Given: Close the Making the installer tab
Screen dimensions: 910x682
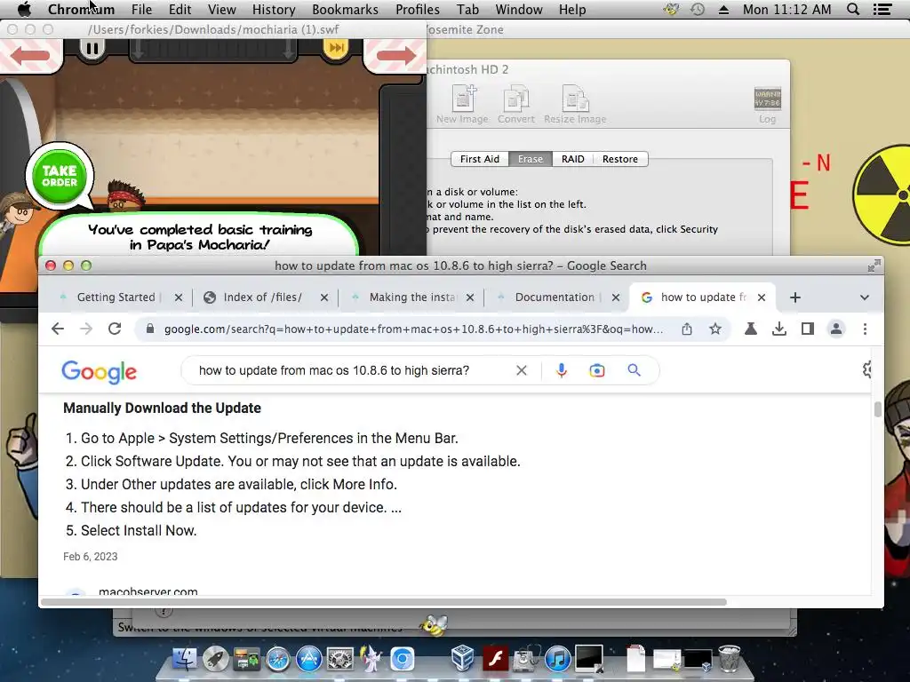Looking at the screenshot, I should tap(470, 297).
